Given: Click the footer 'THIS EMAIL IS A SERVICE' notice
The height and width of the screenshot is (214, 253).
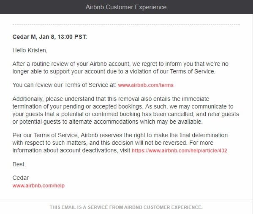Looking at the screenshot, I should pos(126,207).
